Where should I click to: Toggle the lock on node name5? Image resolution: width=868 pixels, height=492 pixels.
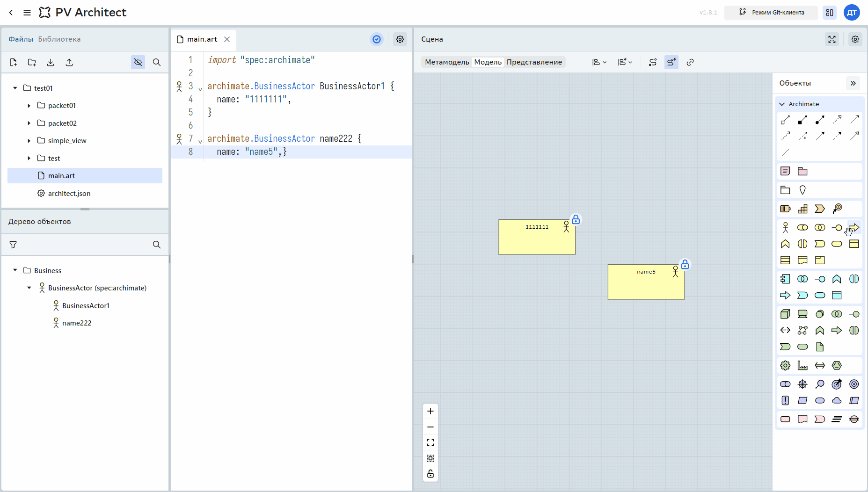685,265
